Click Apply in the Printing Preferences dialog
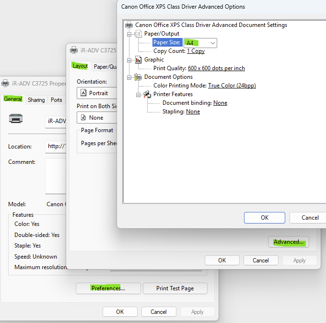The image size is (326, 323). pos(300,261)
